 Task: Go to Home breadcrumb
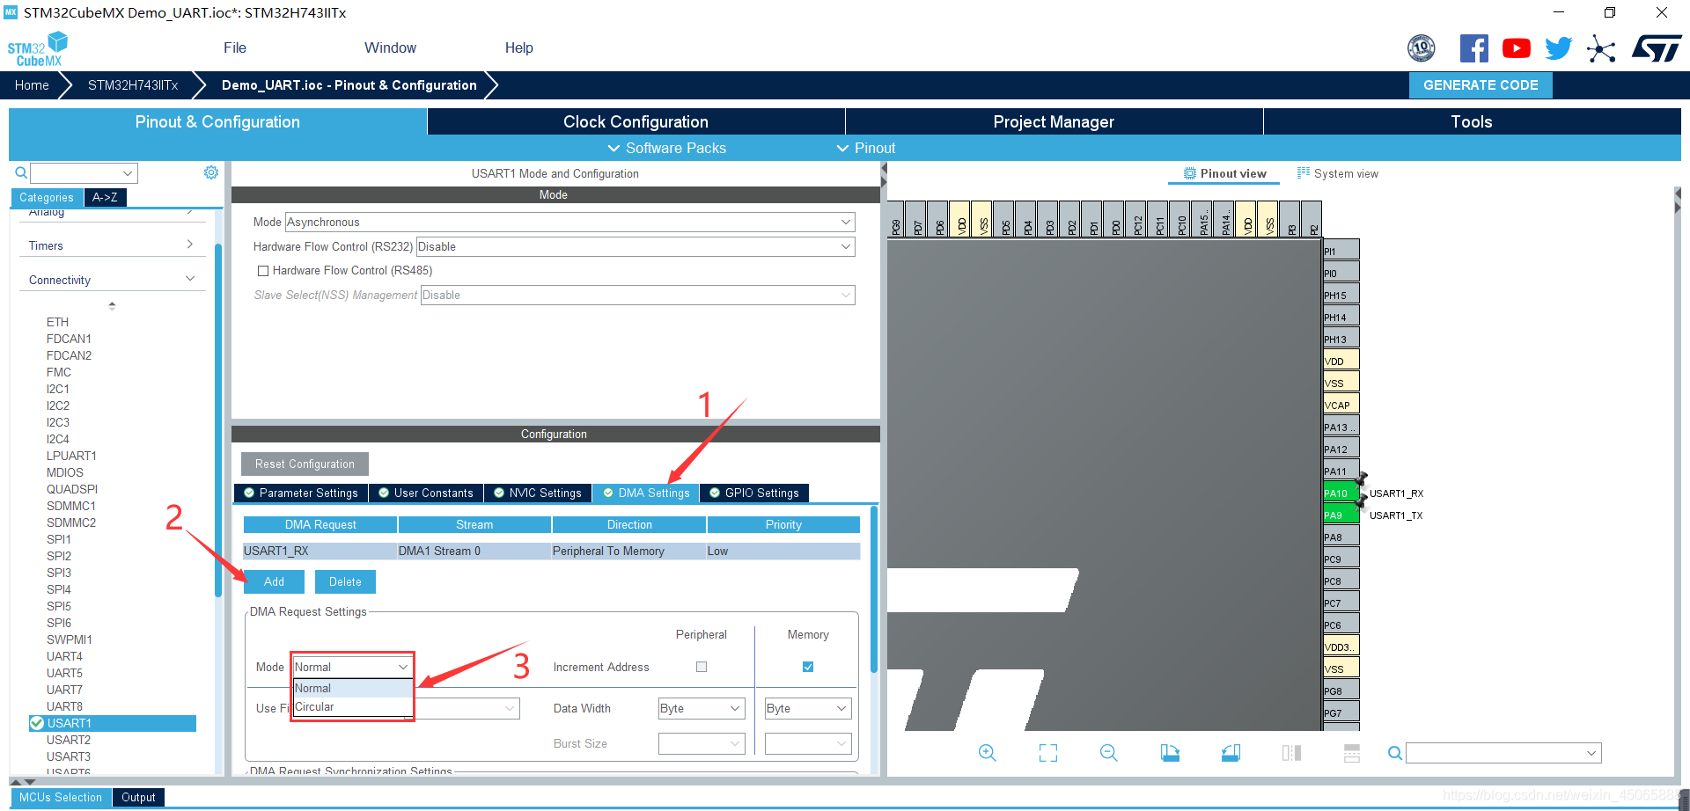click(x=32, y=85)
